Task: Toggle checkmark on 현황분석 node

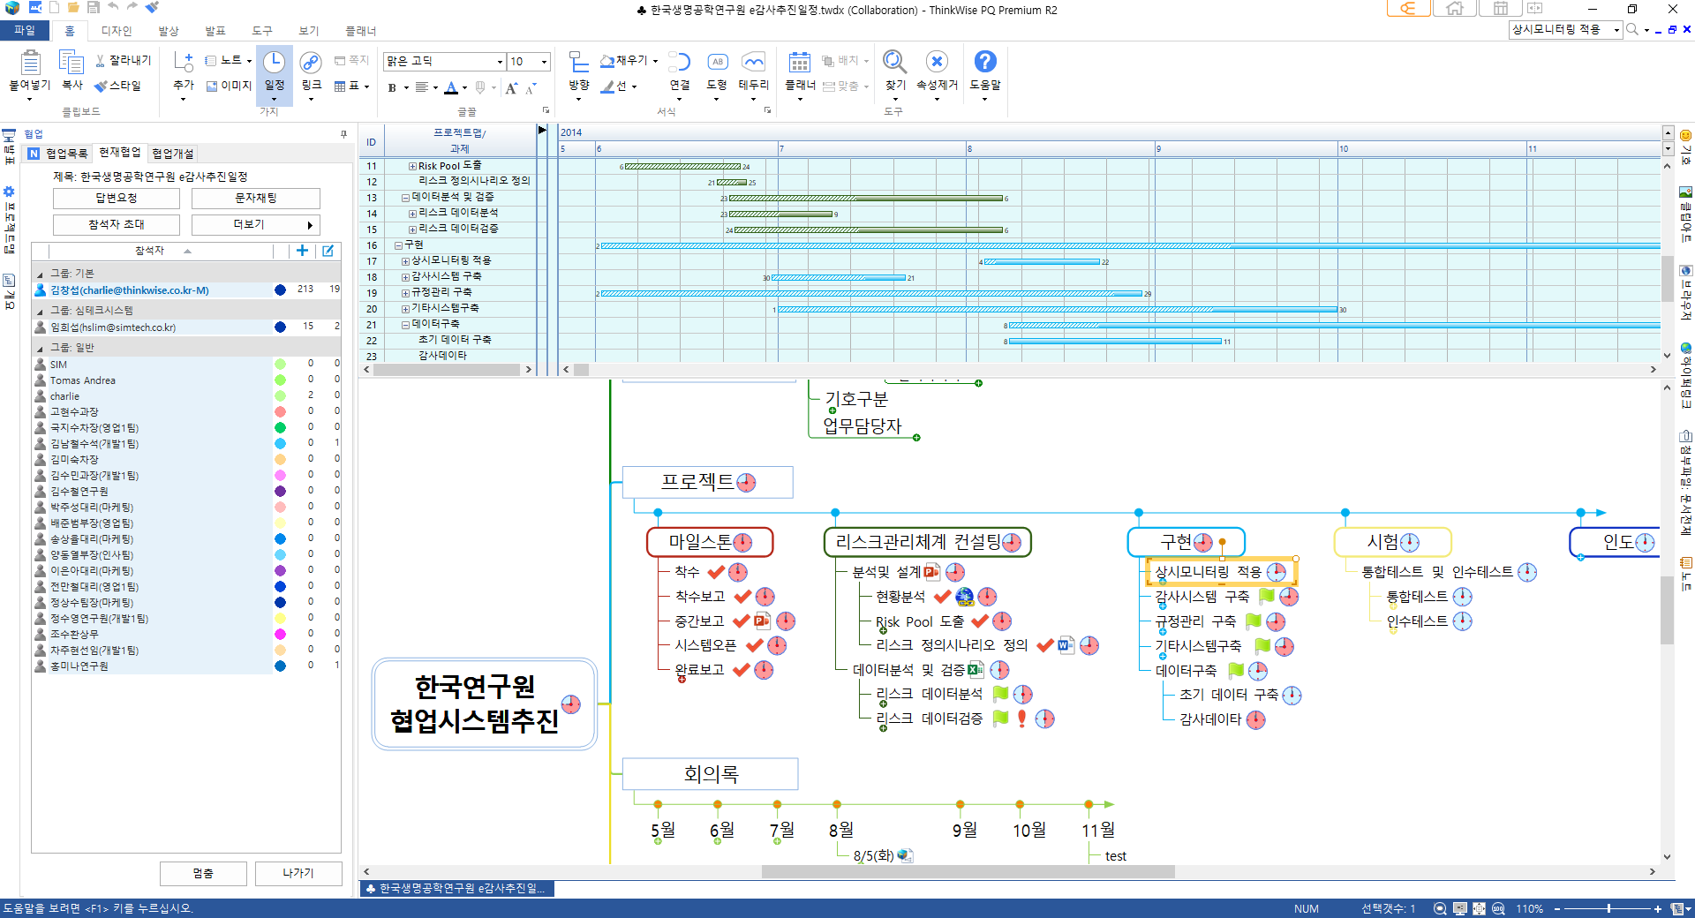Action: (x=943, y=597)
